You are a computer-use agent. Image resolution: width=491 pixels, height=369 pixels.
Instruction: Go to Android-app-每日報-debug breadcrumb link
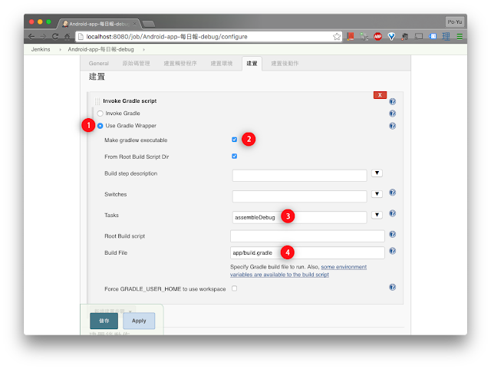[101, 50]
